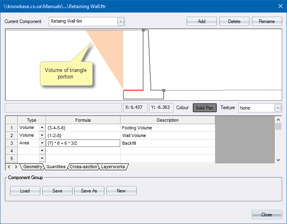Click the tab scroll right arrow
Image resolution: width=287 pixels, height=224 pixels.
[x=16, y=167]
